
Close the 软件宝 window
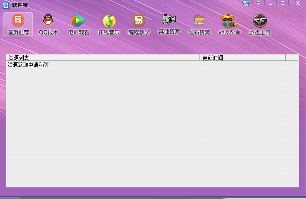(x=297, y=3)
